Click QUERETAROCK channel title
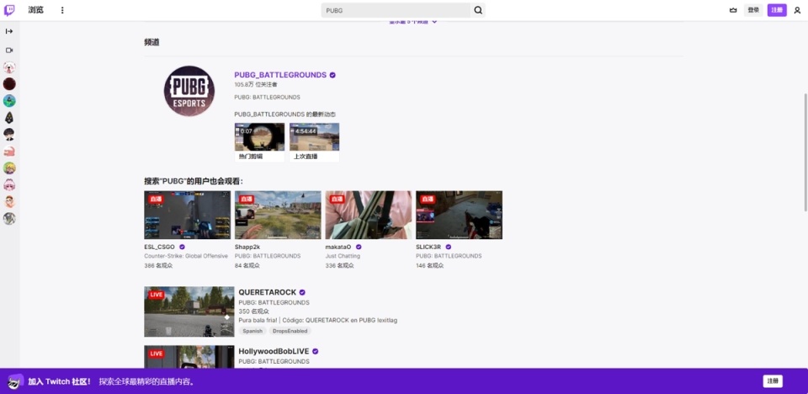This screenshot has width=808, height=394. (268, 292)
